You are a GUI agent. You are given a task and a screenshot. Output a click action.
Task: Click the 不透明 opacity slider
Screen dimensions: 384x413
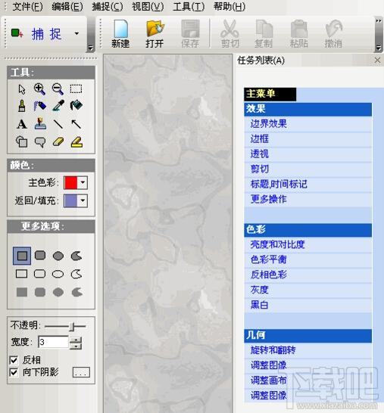[x=65, y=327]
